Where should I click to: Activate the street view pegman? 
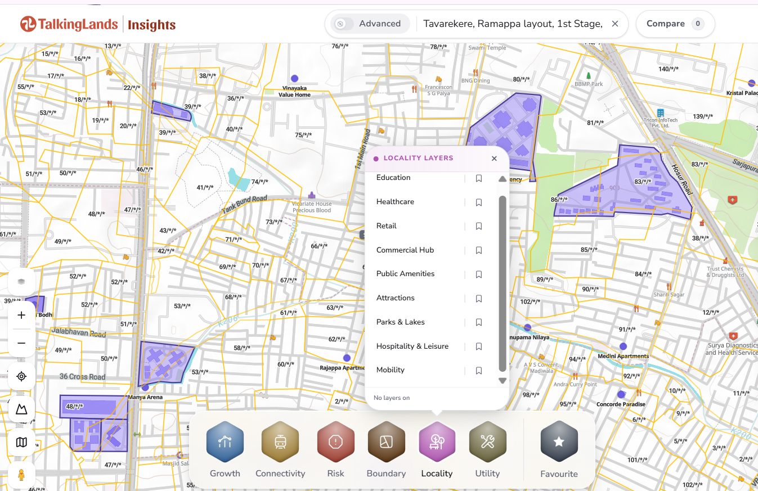point(22,475)
